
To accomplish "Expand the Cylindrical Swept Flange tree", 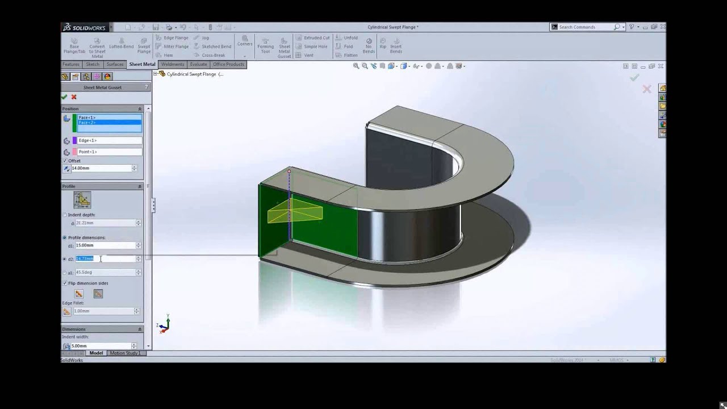I will 156,74.
